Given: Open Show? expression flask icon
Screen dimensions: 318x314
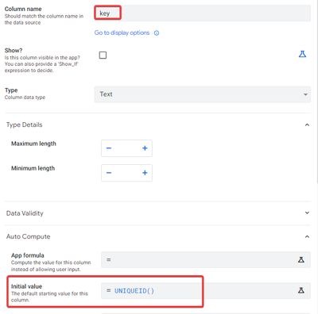Looking at the screenshot, I should coord(302,54).
